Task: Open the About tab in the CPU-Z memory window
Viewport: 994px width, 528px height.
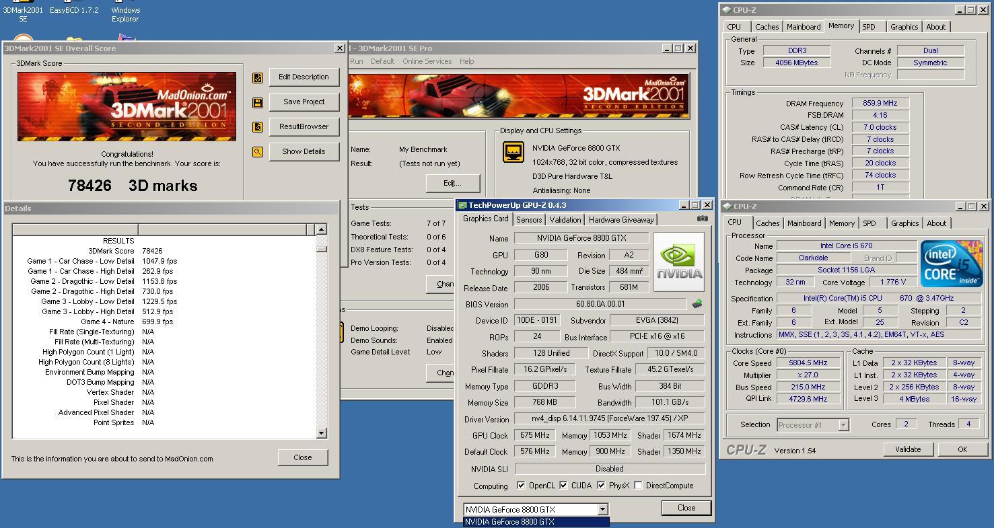Action: (935, 27)
